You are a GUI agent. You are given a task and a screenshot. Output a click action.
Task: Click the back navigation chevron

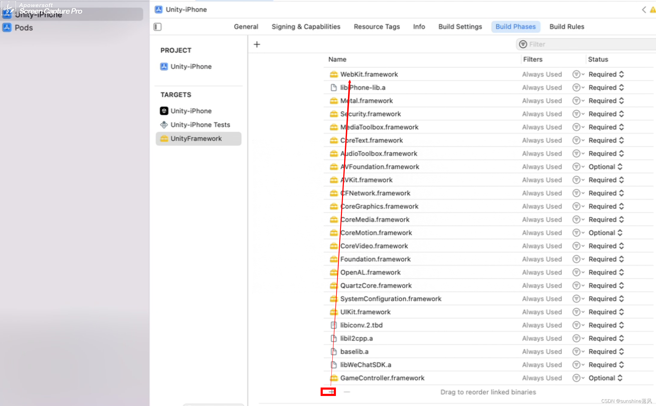[644, 10]
